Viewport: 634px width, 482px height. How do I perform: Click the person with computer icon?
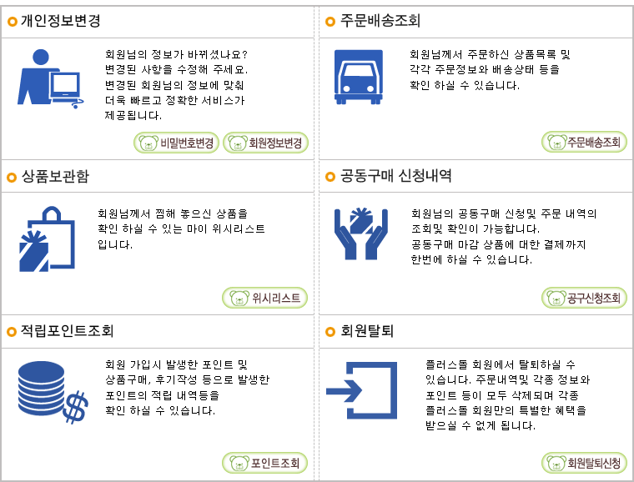(50, 78)
